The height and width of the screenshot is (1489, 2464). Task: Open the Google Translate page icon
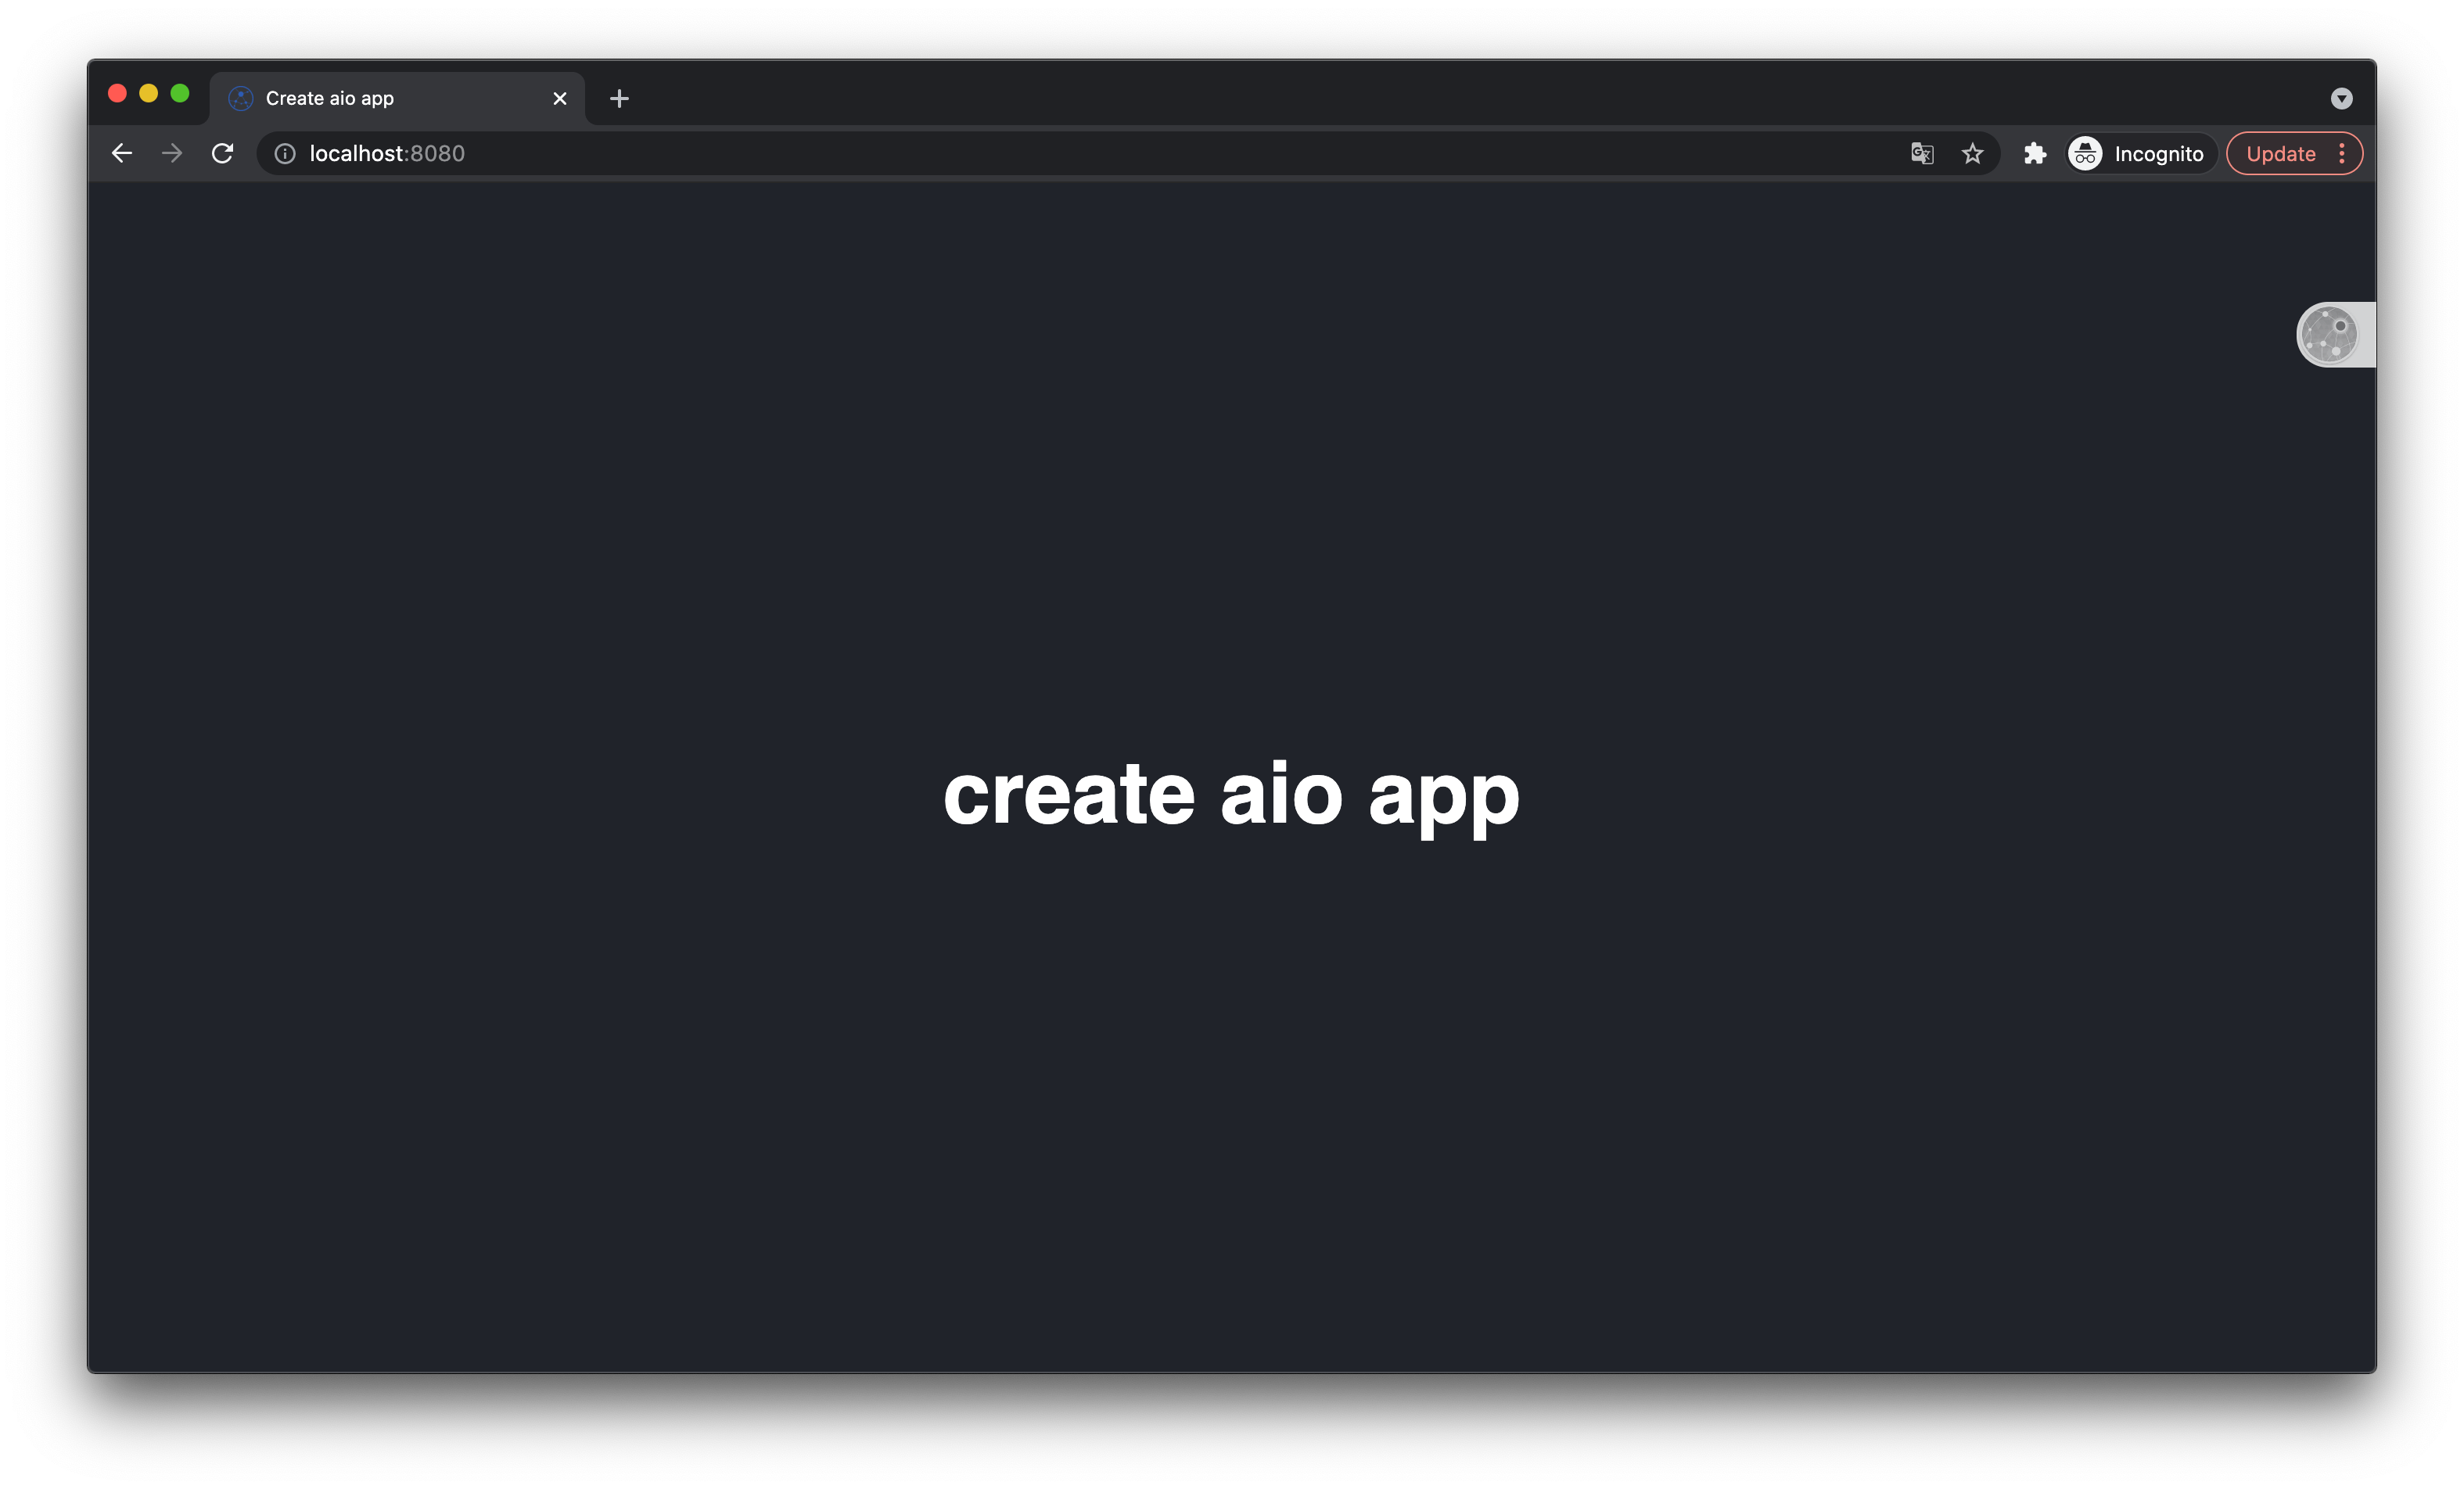[1921, 153]
